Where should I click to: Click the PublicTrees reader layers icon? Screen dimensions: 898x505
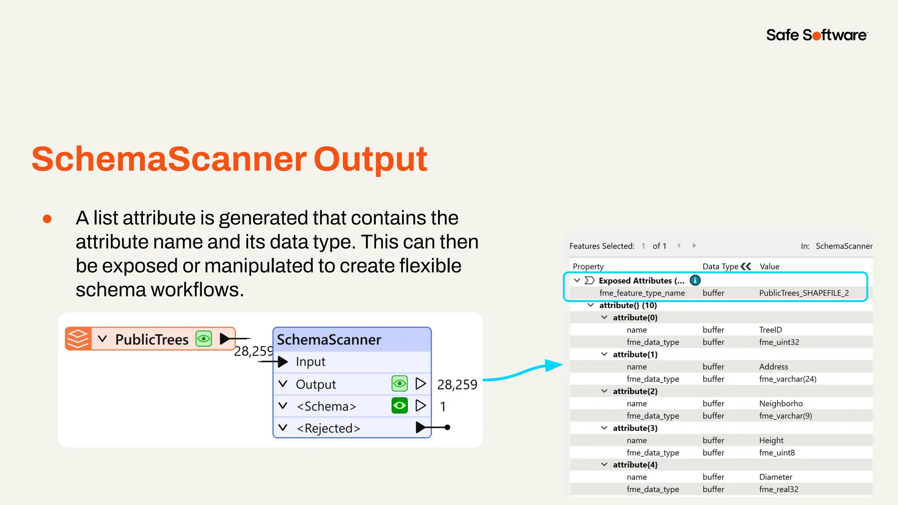78,339
